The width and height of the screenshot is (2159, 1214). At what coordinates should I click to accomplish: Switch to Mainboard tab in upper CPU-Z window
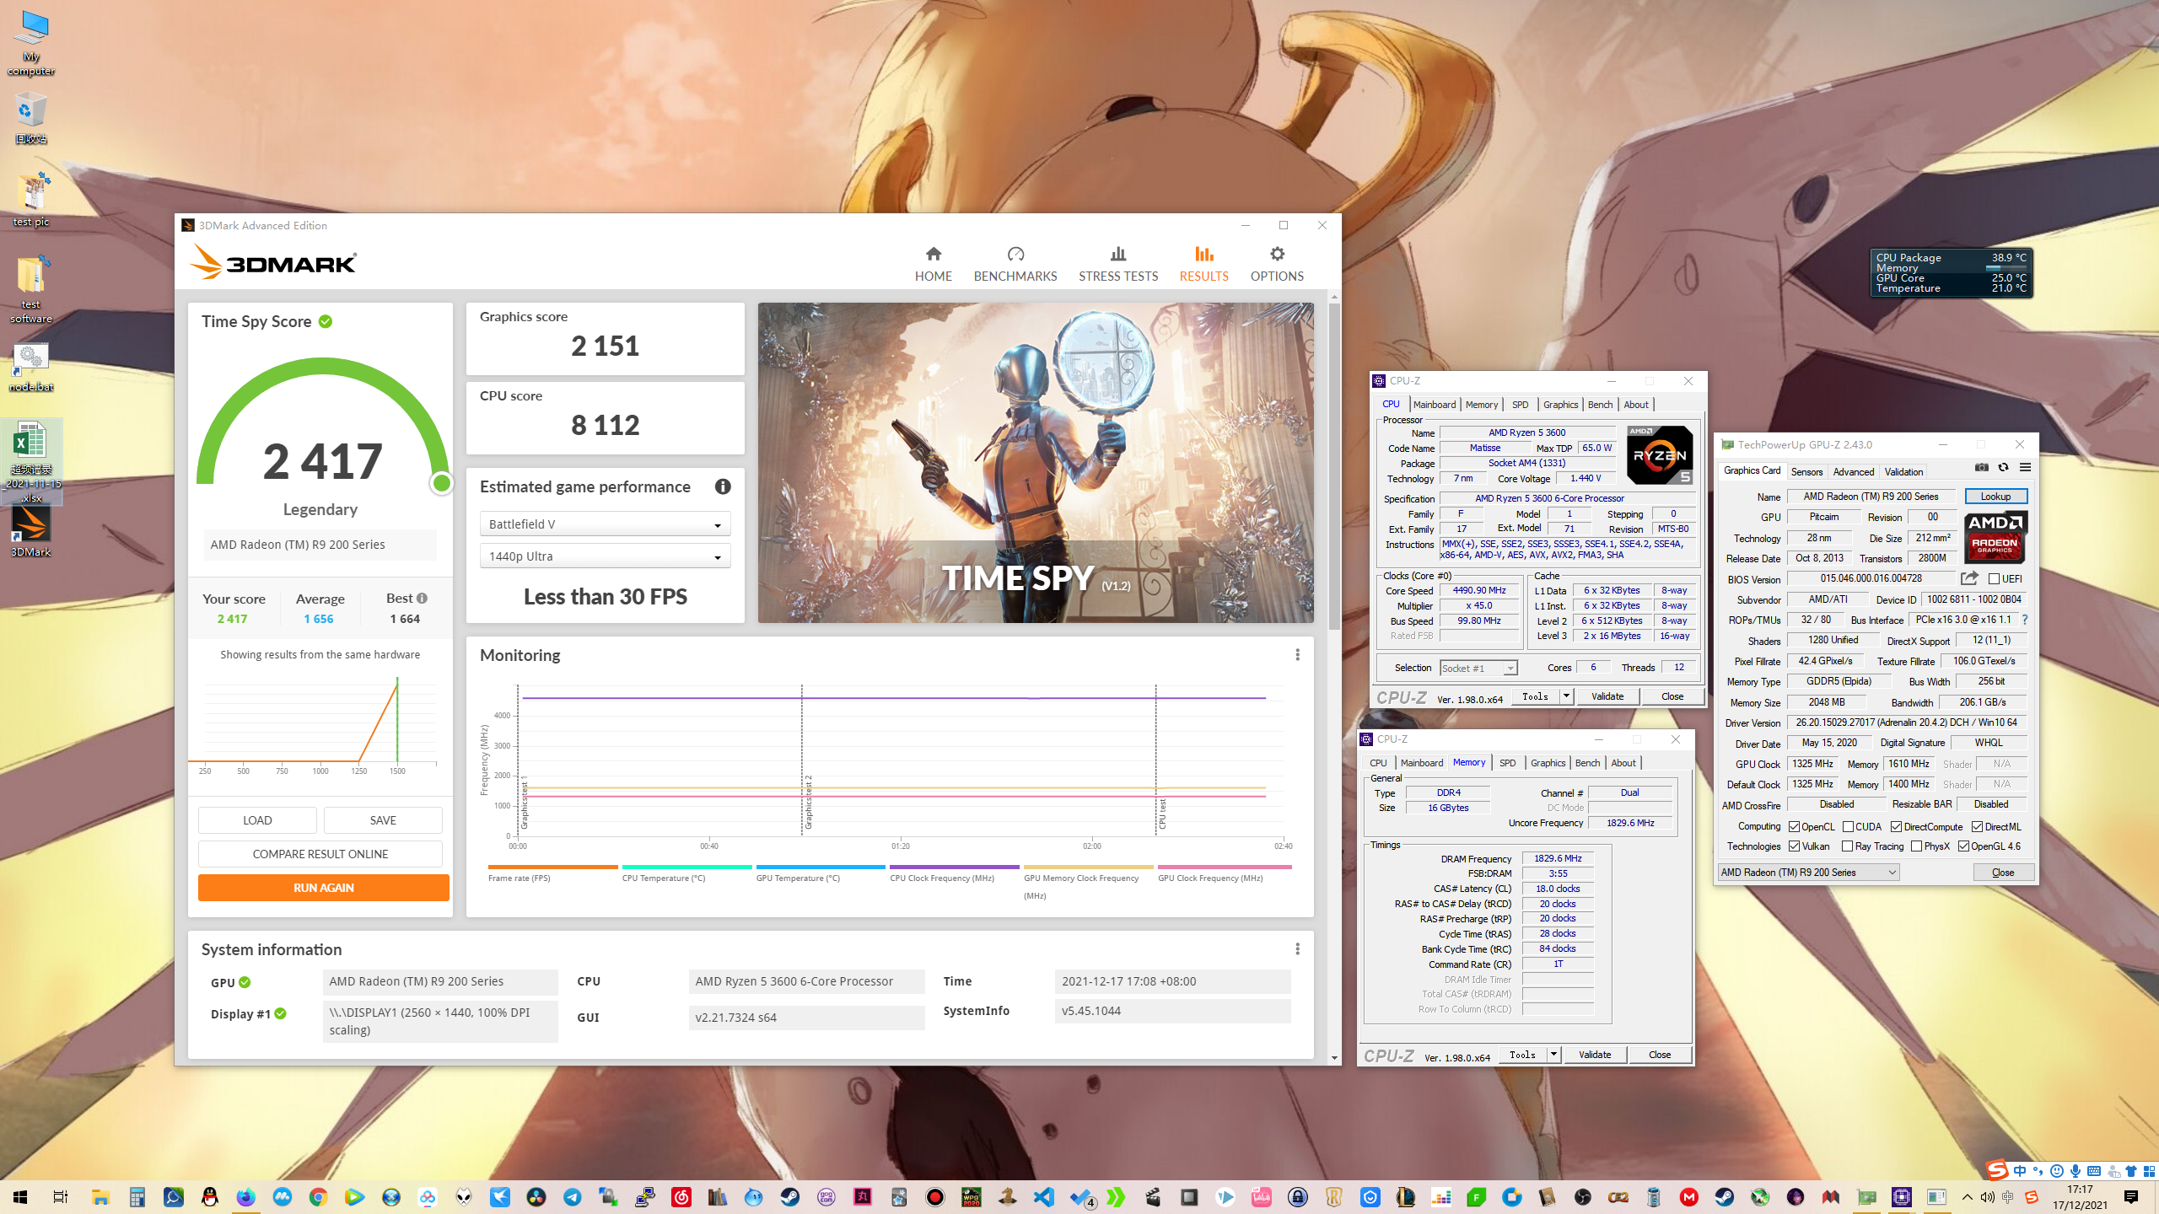click(x=1434, y=405)
